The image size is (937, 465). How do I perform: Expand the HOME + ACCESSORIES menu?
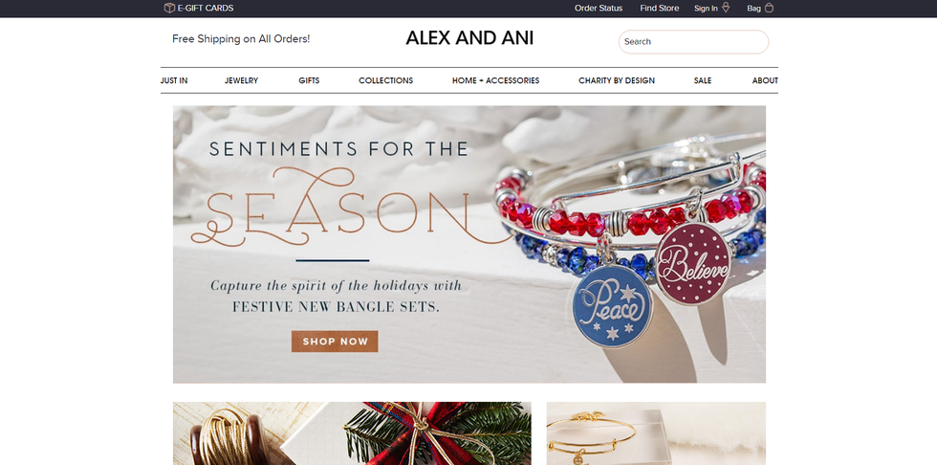click(495, 80)
